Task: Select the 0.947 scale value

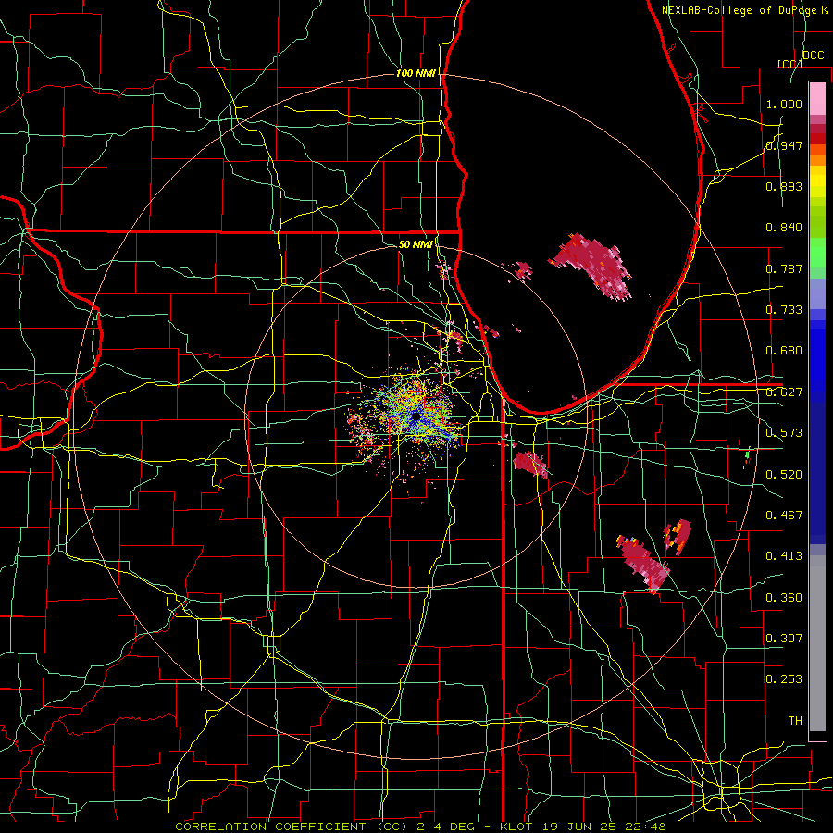Action: click(784, 145)
